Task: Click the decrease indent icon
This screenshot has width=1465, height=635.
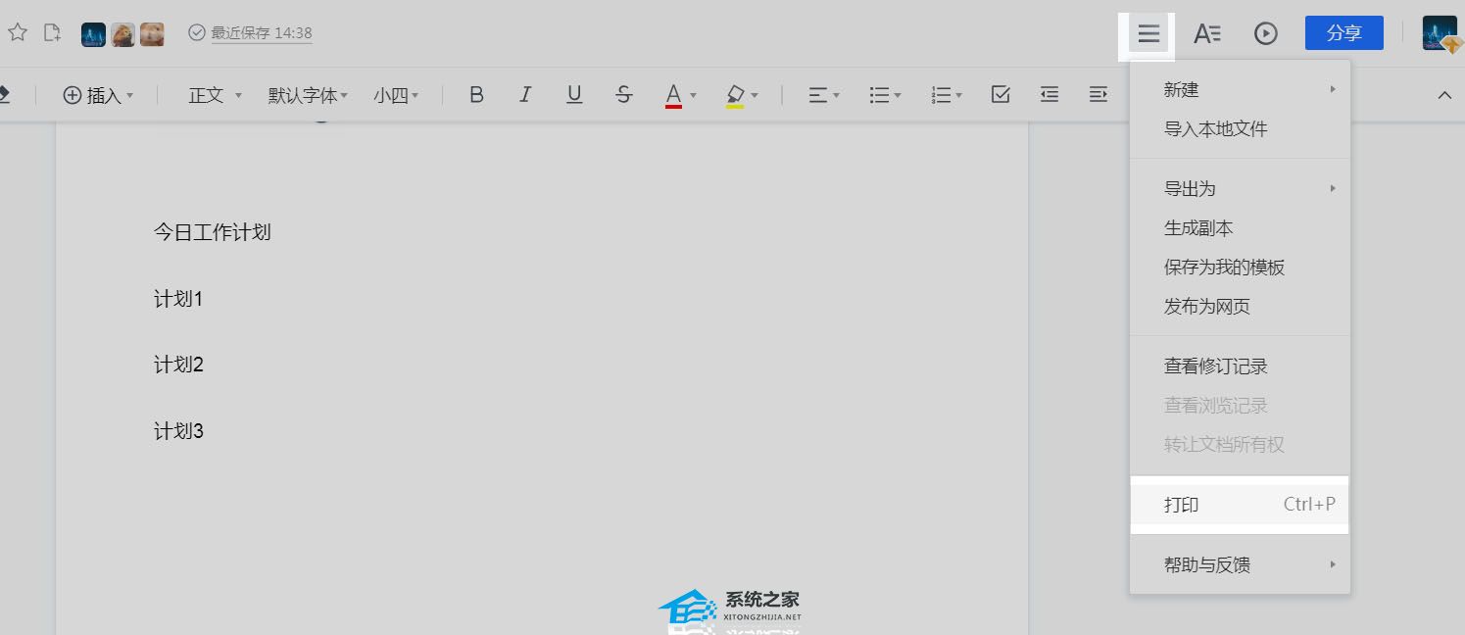Action: click(x=1050, y=95)
